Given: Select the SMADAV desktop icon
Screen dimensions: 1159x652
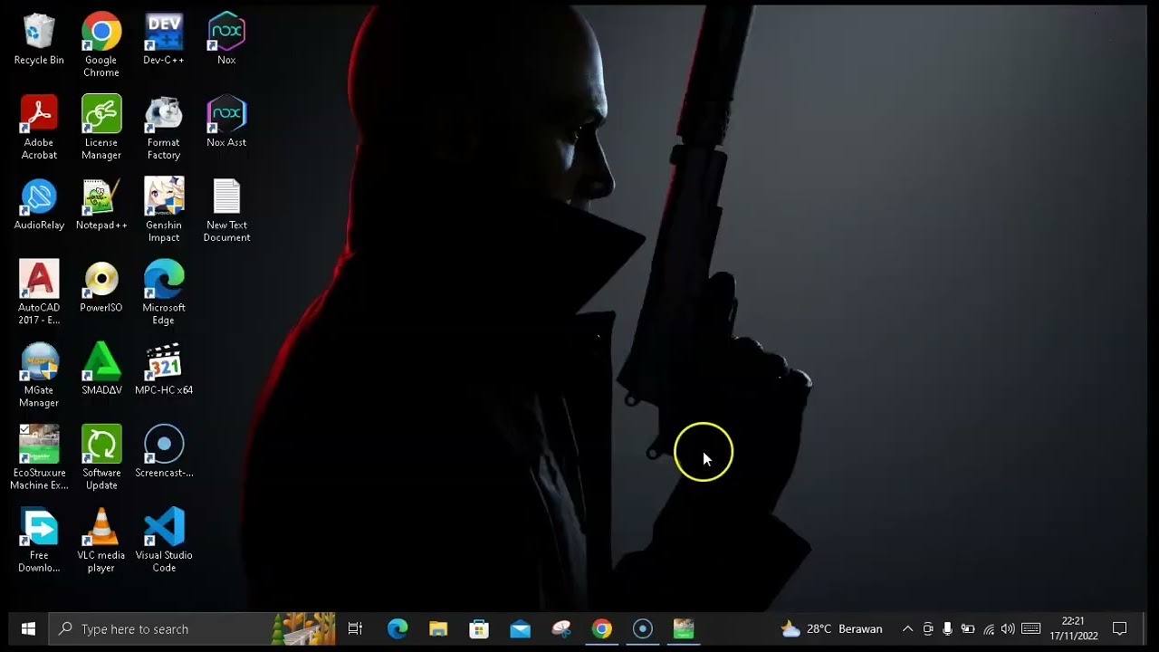Looking at the screenshot, I should tap(101, 369).
